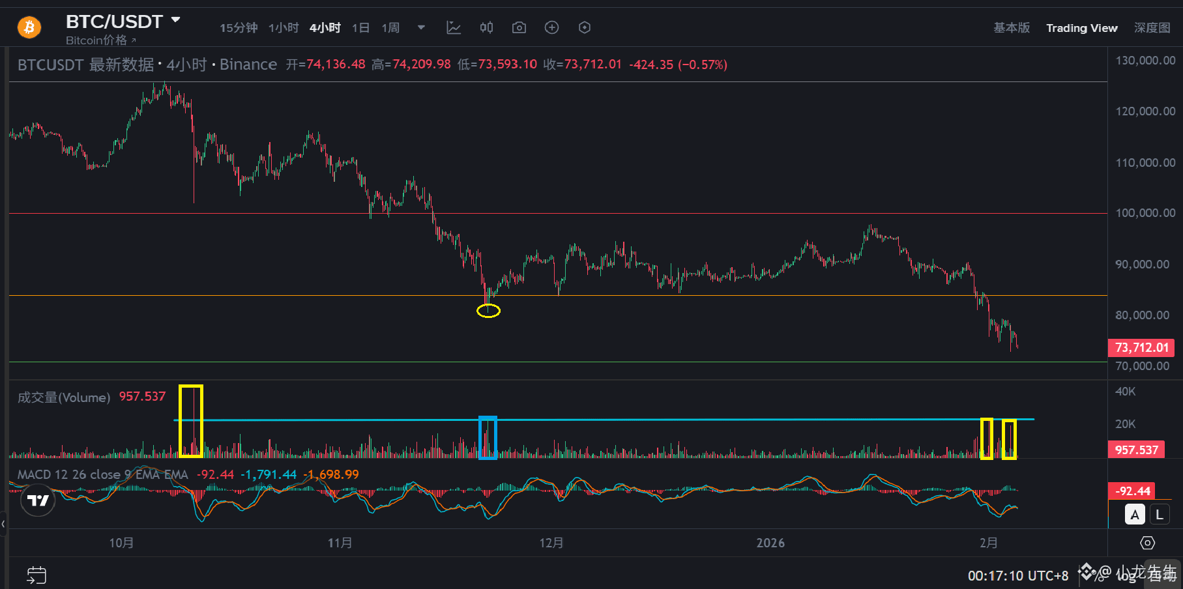Select the 1日 timeframe
This screenshot has width=1183, height=589.
click(x=360, y=27)
